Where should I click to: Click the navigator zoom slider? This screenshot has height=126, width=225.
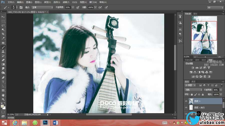(x=205, y=57)
